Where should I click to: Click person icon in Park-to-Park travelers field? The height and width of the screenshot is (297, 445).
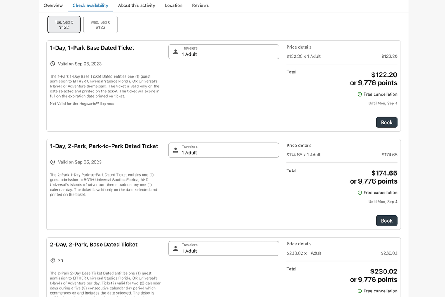pyautogui.click(x=176, y=150)
